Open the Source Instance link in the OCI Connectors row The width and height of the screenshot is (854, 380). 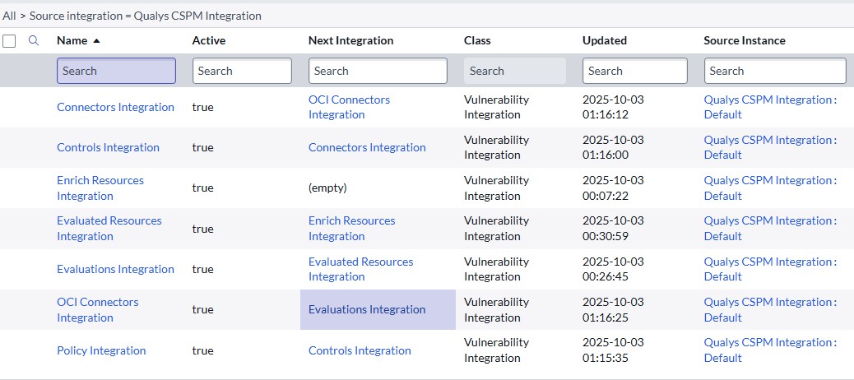pyautogui.click(x=770, y=309)
